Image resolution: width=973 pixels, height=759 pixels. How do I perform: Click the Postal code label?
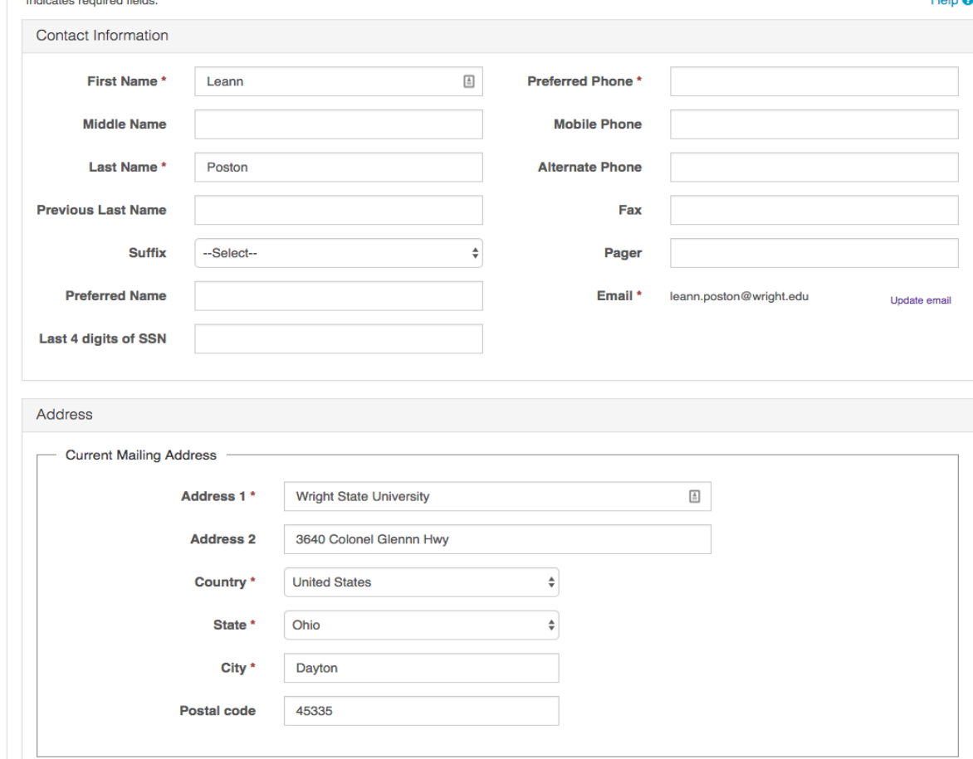point(218,711)
